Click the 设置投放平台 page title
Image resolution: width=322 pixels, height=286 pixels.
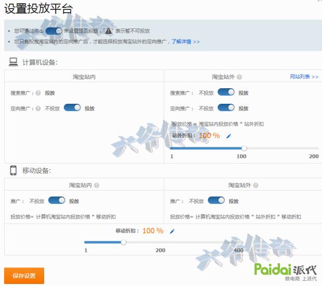click(38, 9)
